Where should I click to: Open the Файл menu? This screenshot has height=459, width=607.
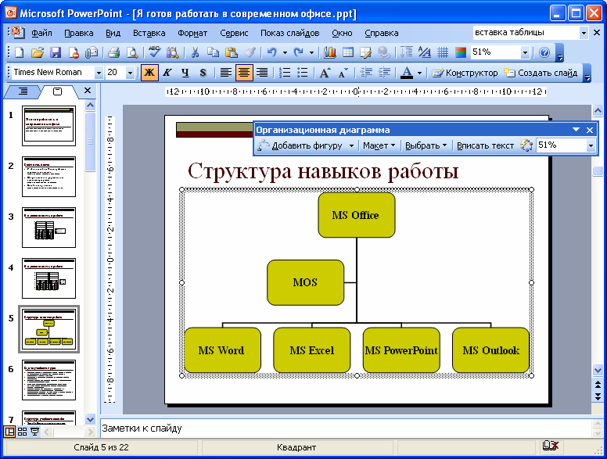(41, 33)
